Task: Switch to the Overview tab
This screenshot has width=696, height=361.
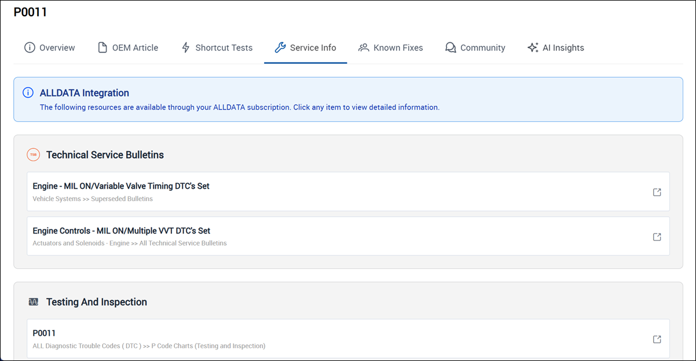Action: click(x=50, y=48)
